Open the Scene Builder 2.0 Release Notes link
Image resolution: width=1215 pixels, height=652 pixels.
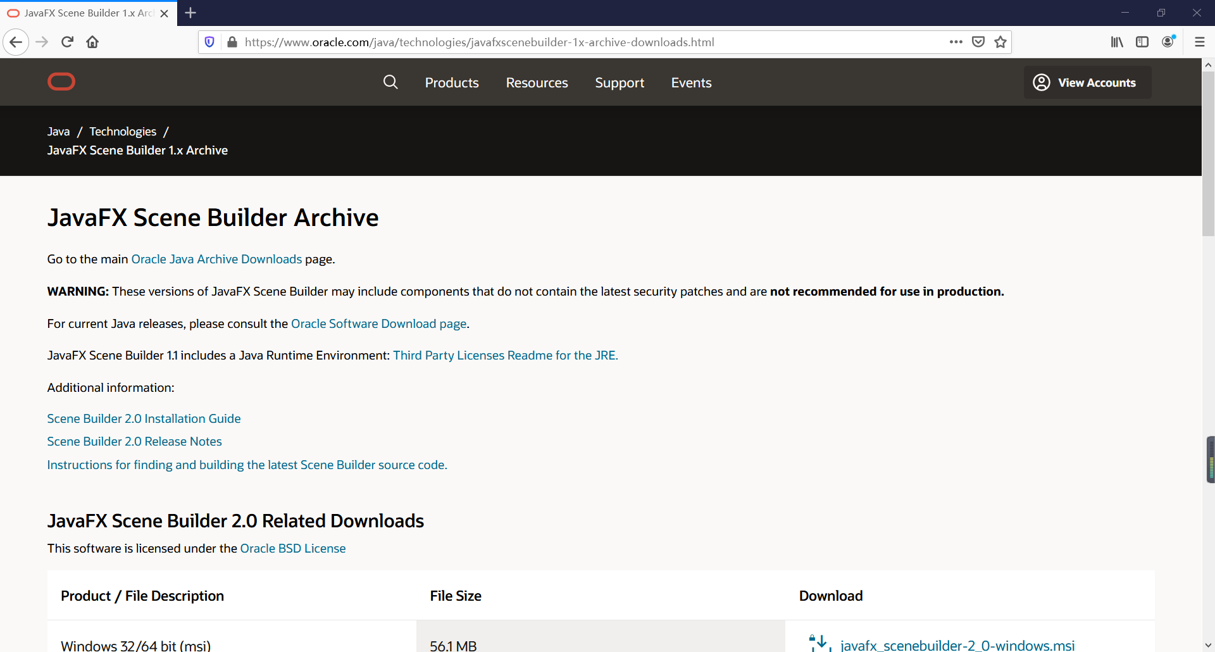pyautogui.click(x=134, y=441)
